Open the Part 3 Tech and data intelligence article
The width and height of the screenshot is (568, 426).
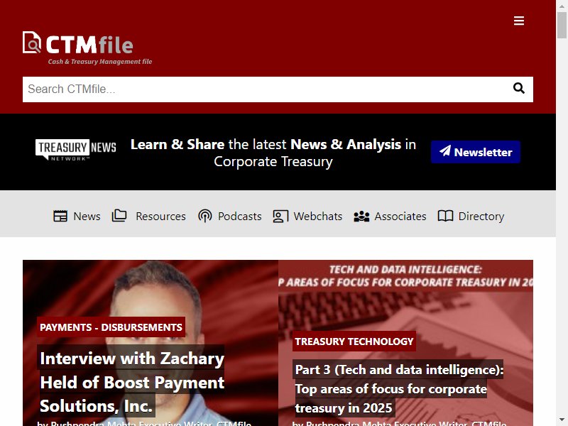(399, 388)
